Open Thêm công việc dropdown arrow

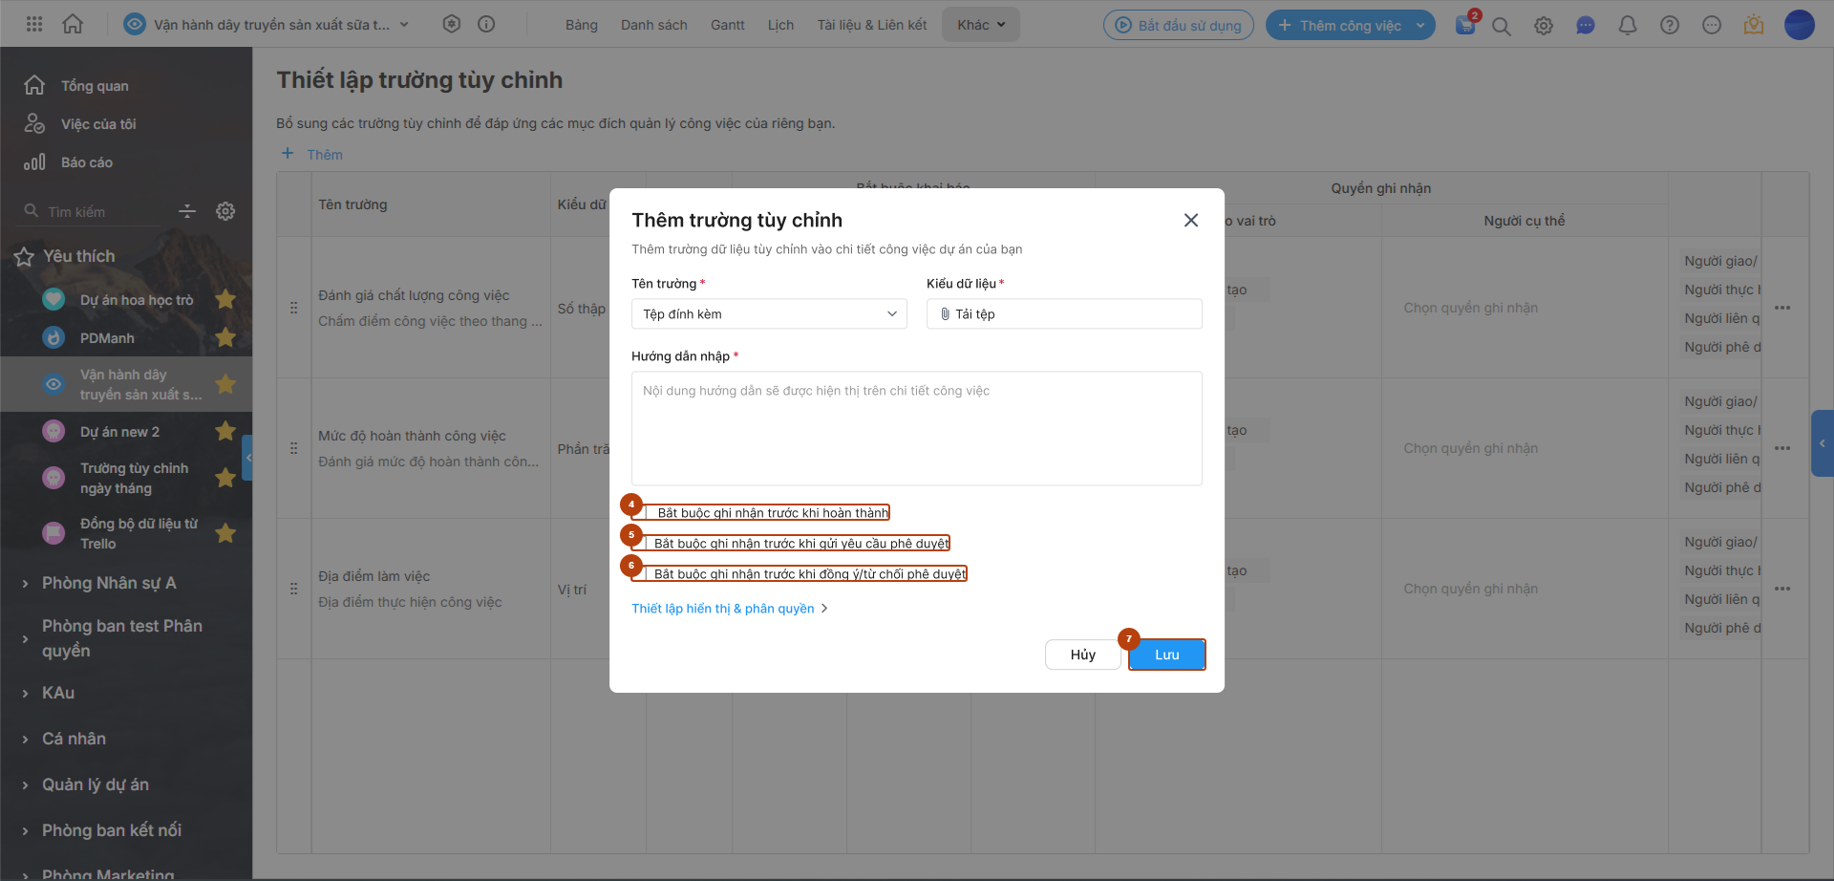pyautogui.click(x=1420, y=26)
